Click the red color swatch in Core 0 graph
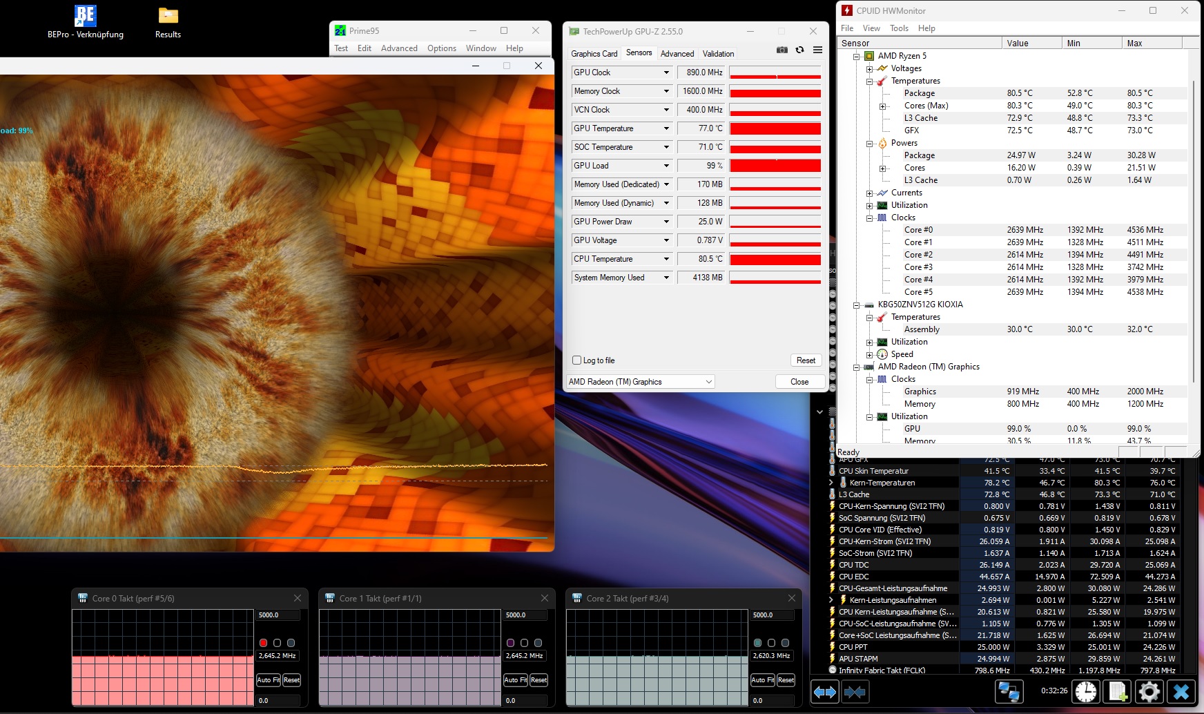 [x=263, y=643]
